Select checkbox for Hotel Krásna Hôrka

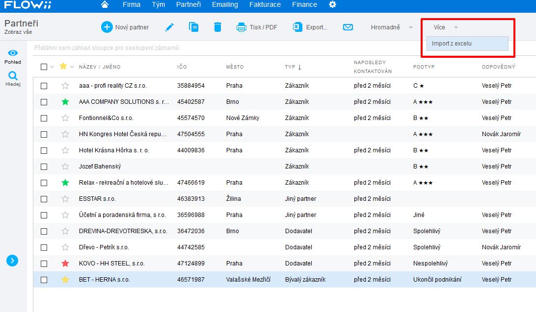coord(44,150)
